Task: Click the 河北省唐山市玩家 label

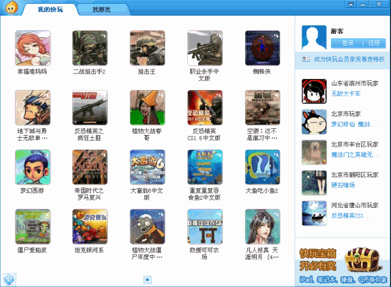Action: click(x=355, y=205)
